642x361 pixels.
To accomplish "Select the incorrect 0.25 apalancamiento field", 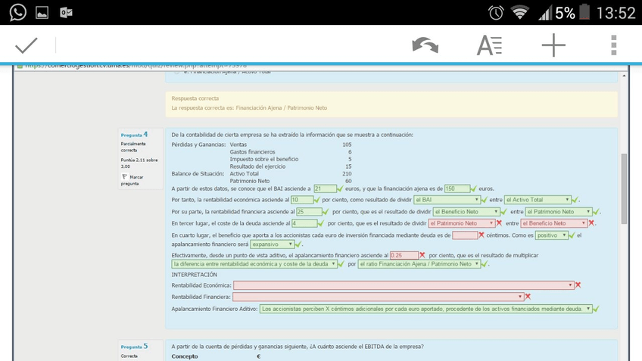I will point(404,256).
